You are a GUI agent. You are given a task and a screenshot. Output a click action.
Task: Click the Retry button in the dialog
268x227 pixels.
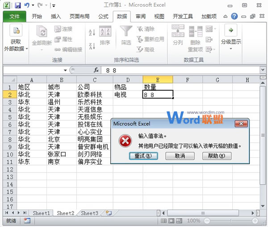click(143, 156)
